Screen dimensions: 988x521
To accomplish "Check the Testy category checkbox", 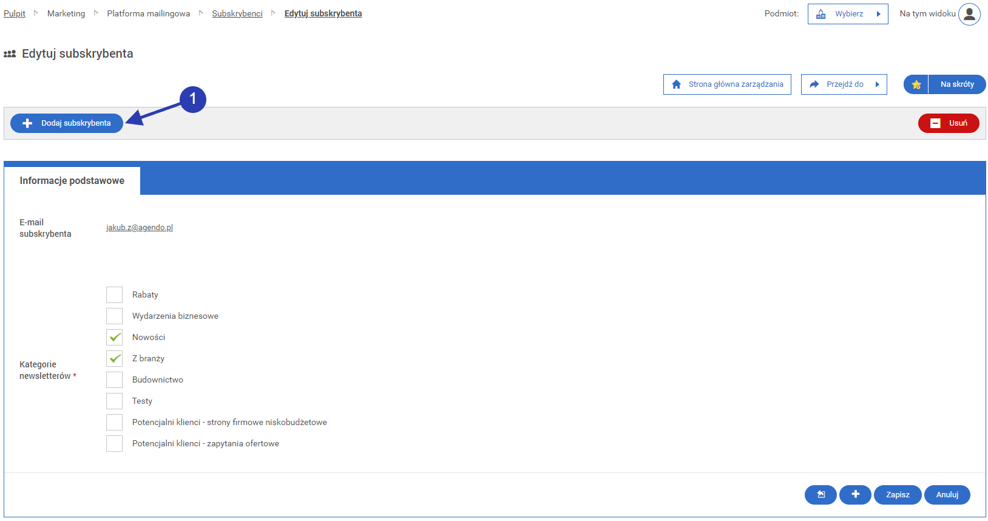I will click(114, 401).
